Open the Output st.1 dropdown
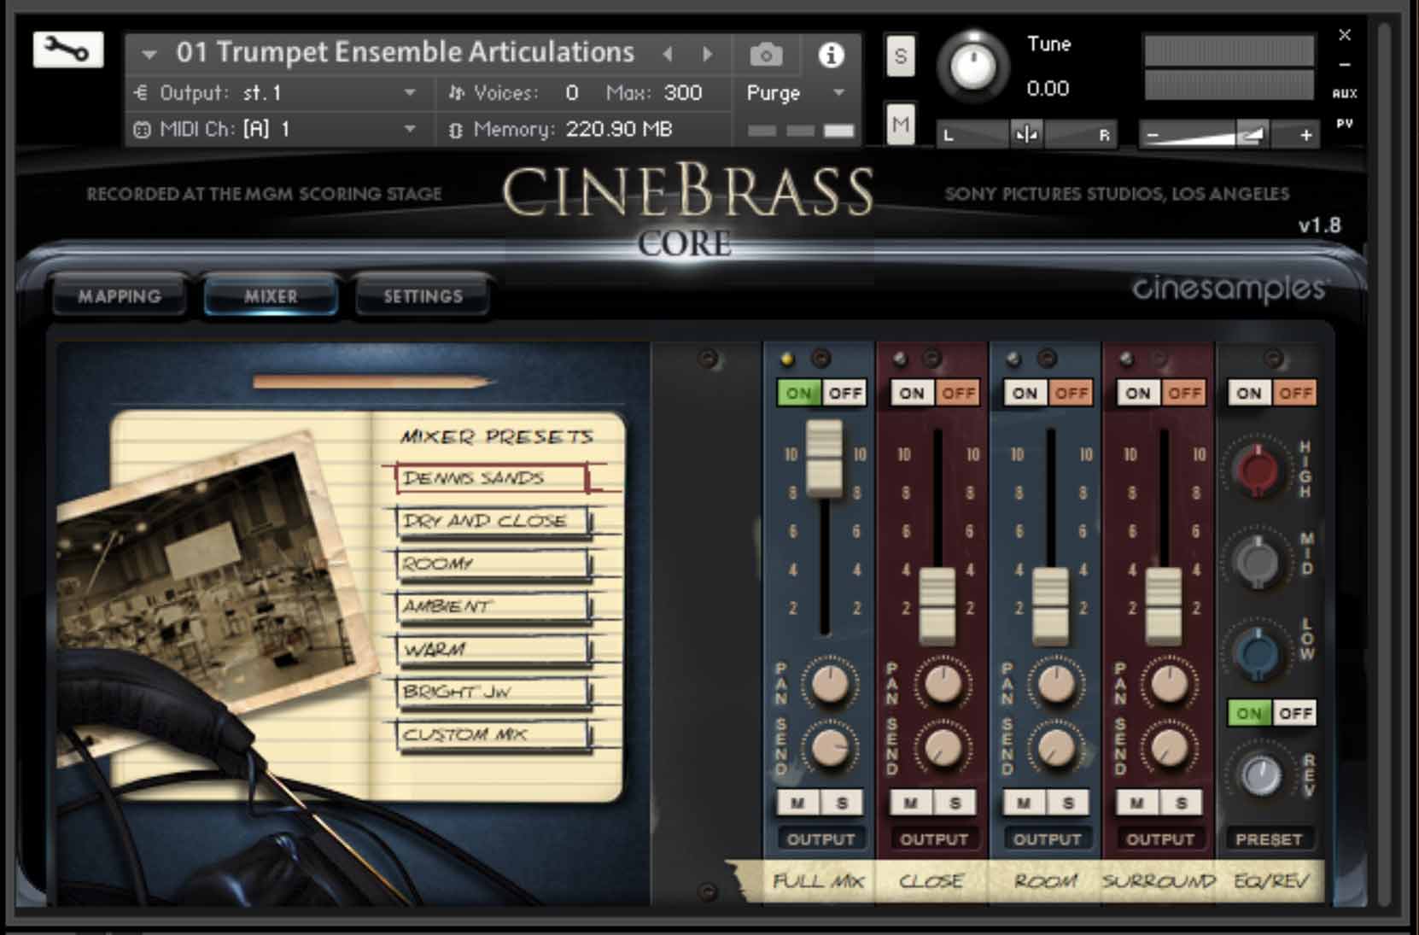 coord(411,94)
